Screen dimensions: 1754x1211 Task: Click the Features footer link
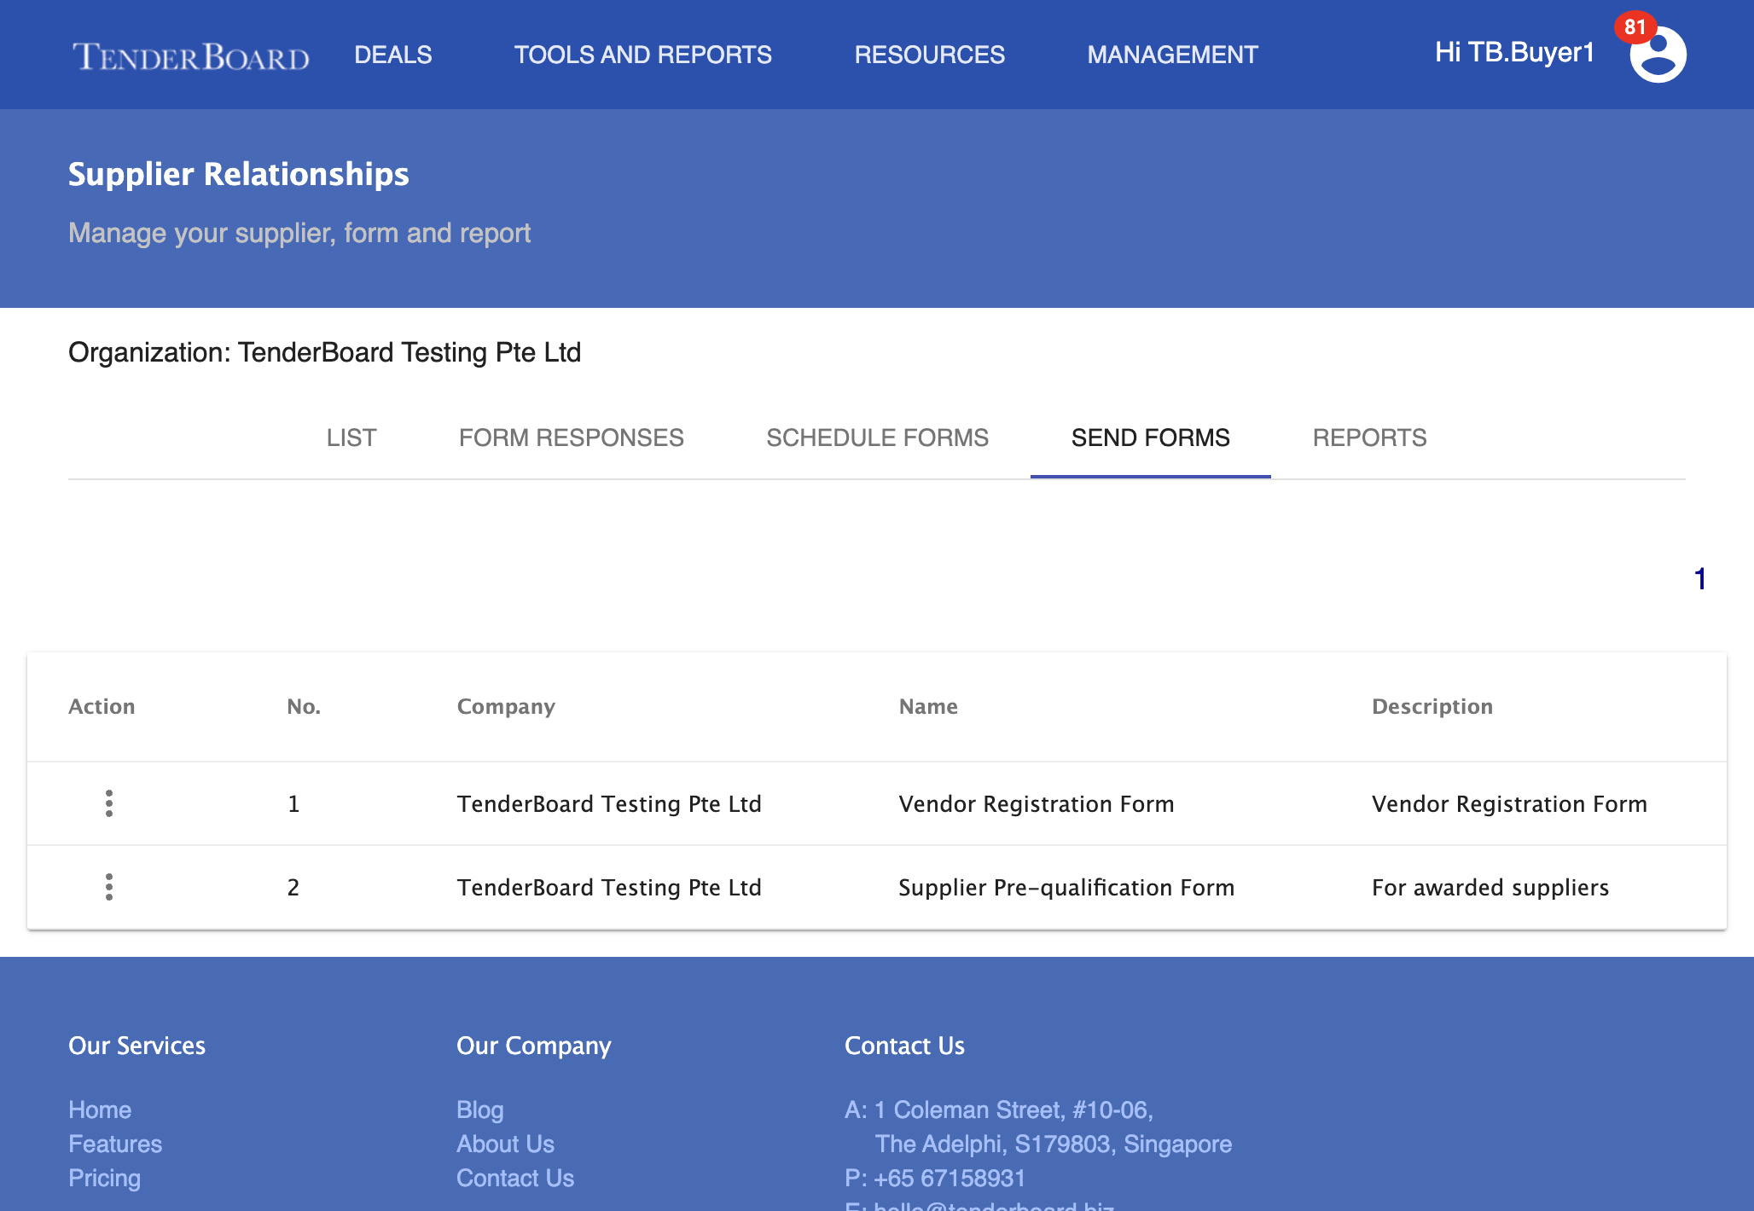click(x=115, y=1144)
